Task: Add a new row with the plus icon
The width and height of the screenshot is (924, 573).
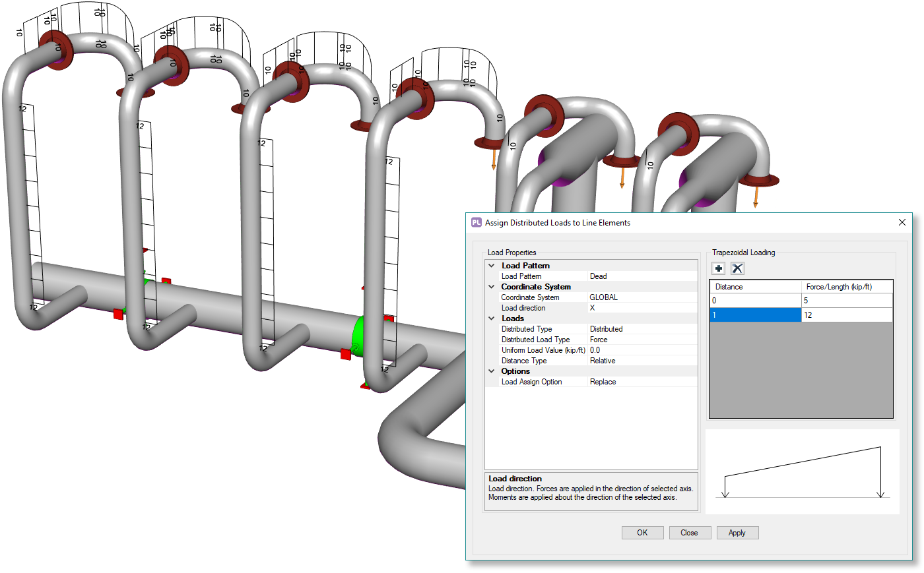Action: coord(718,268)
